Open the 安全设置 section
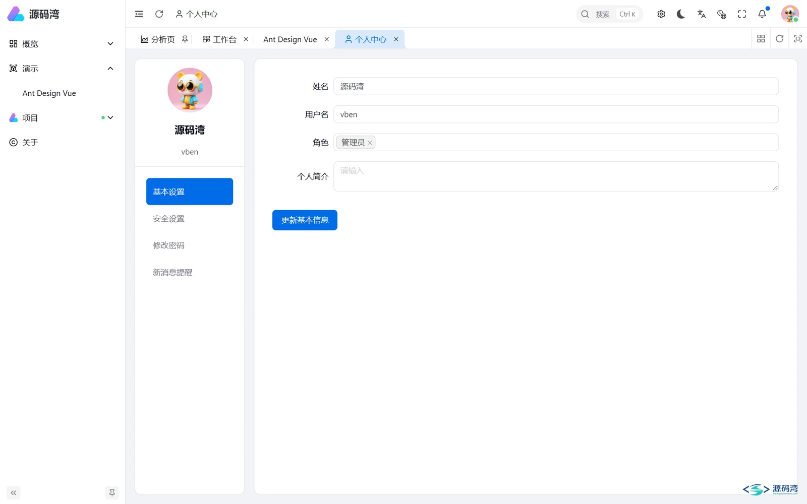This screenshot has height=504, width=807. coord(190,219)
